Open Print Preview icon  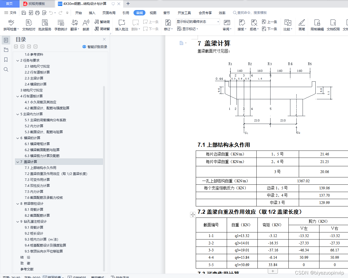click(44, 13)
